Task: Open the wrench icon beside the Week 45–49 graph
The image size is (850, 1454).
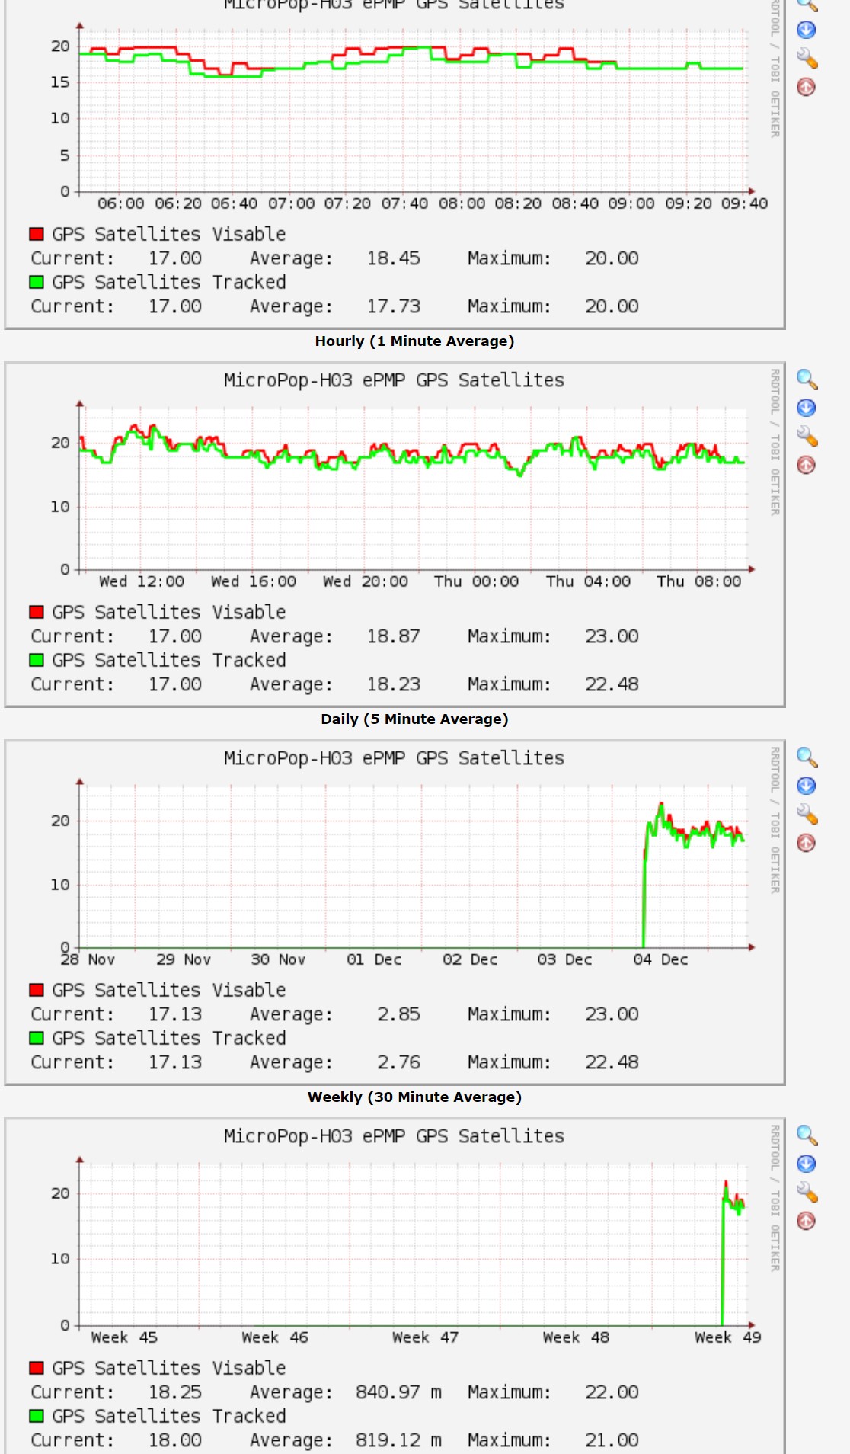Action: coord(807,1193)
